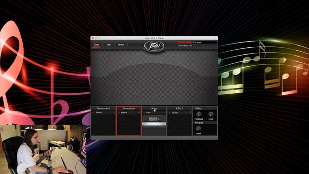Click the white bar under 6505+
The image size is (309, 174).
tap(154, 124)
